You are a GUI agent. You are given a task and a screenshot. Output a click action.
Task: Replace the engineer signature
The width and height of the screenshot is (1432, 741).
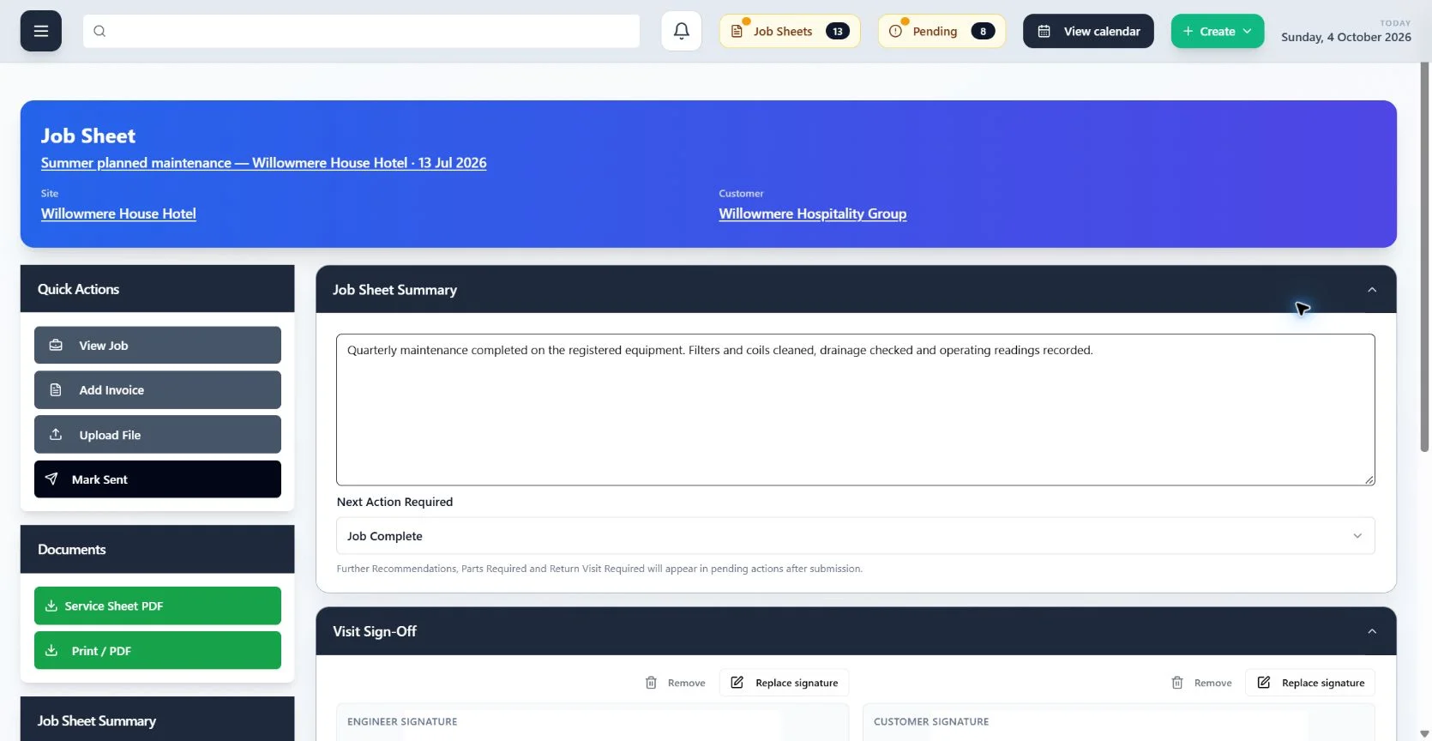pyautogui.click(x=785, y=683)
